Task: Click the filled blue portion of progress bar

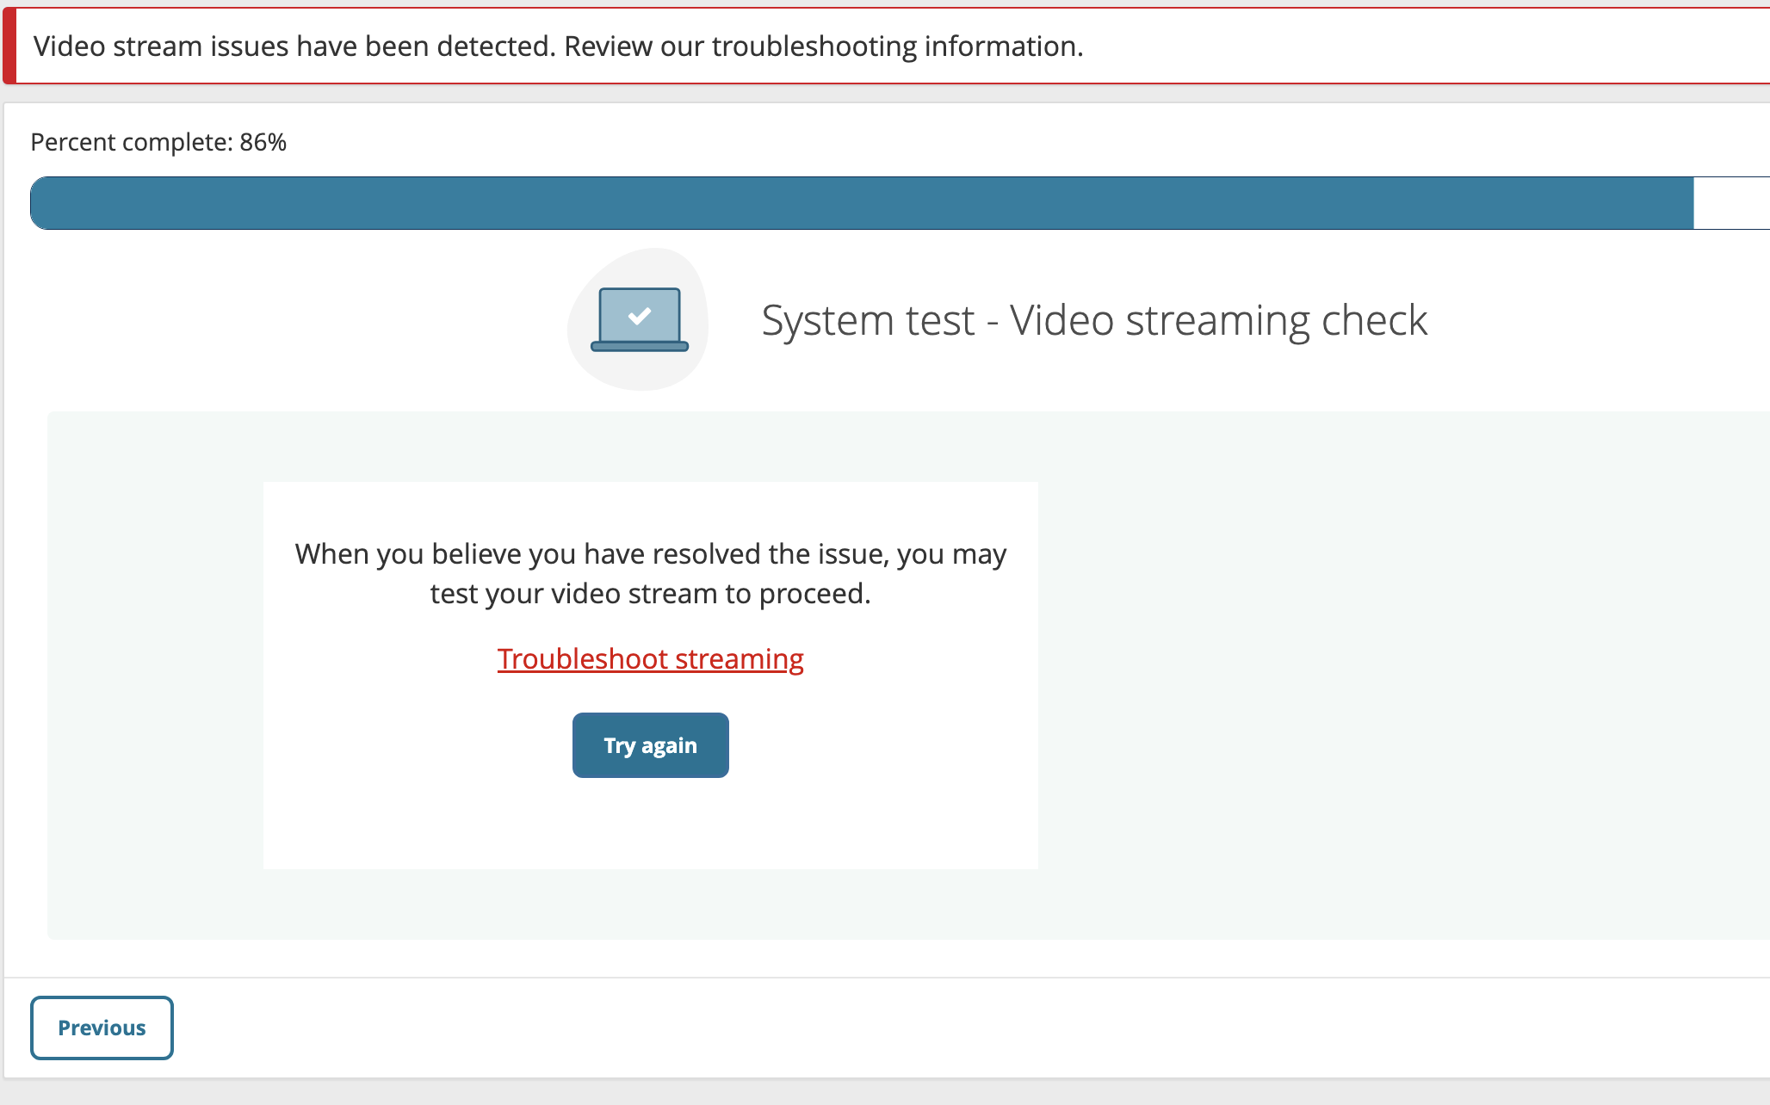Action: click(861, 203)
